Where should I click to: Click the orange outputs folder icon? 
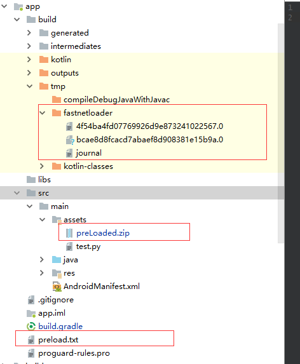44,73
